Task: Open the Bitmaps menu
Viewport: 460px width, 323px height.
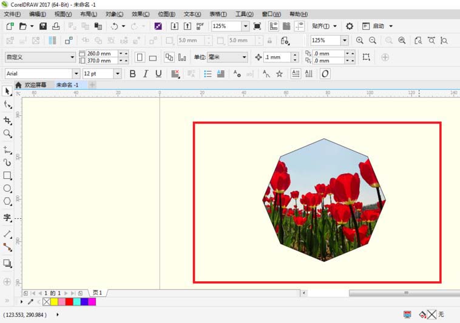Action: pos(167,14)
